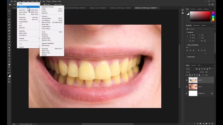Choose Image Size from Image menu
Viewport: 223px width, 125px height.
click(29, 17)
